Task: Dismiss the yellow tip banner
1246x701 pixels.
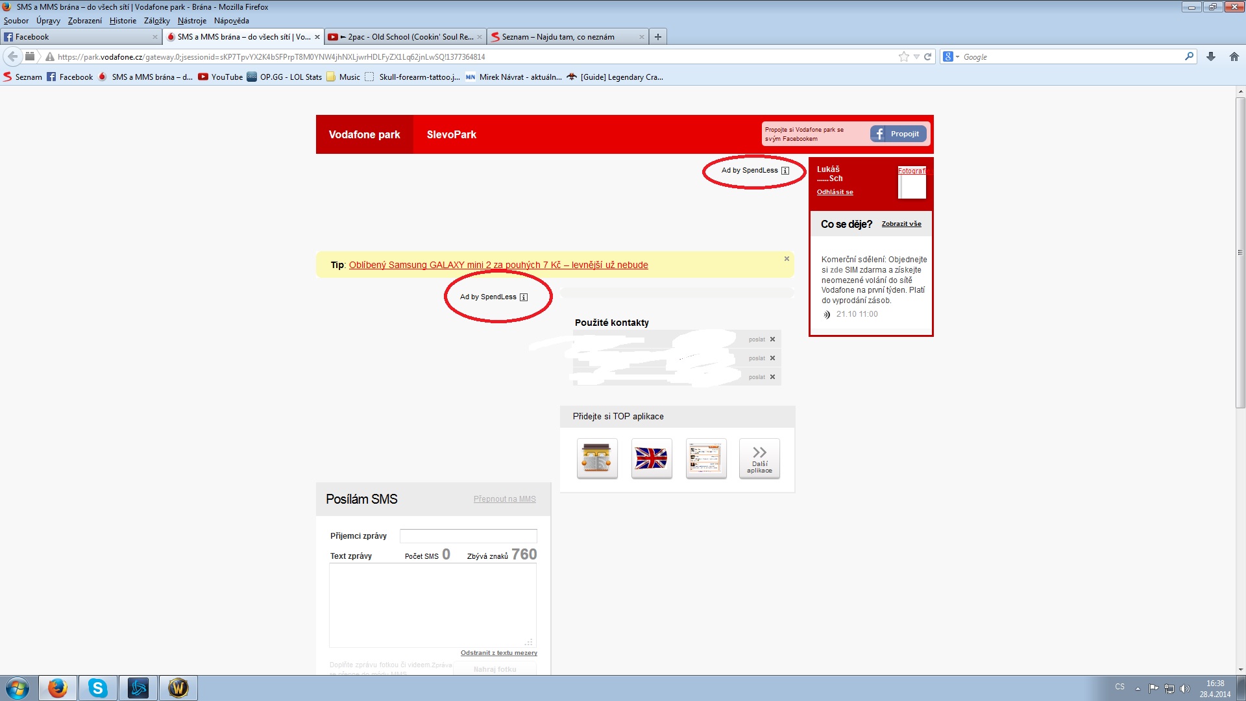Action: [x=787, y=258]
